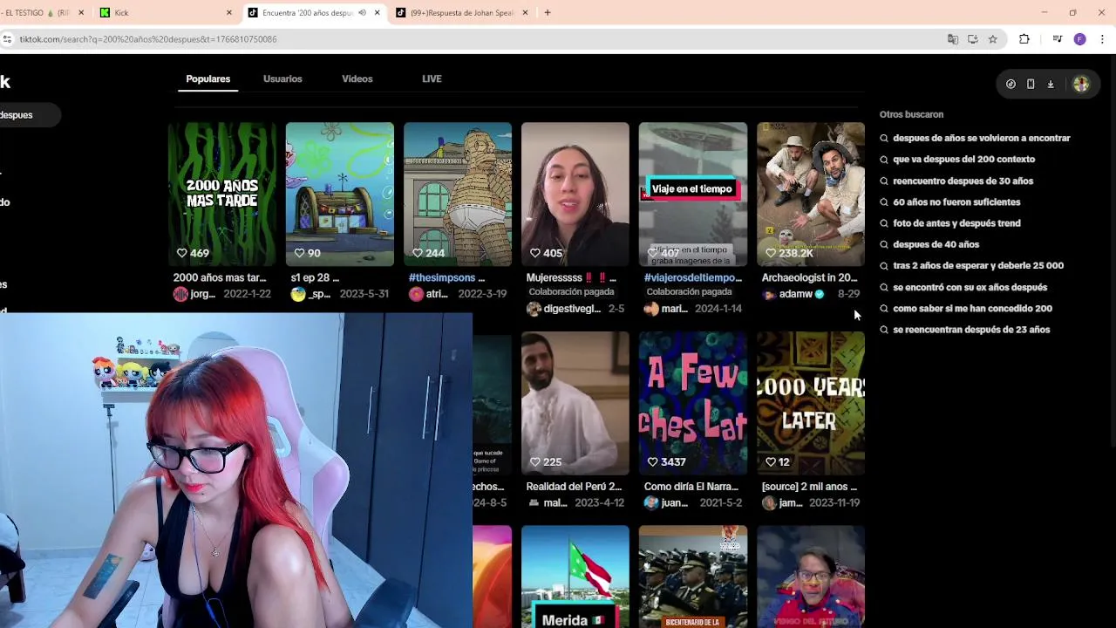This screenshot has height=628, width=1116.
Task: Click the #thesimpsons hashtag link
Action: [441, 277]
